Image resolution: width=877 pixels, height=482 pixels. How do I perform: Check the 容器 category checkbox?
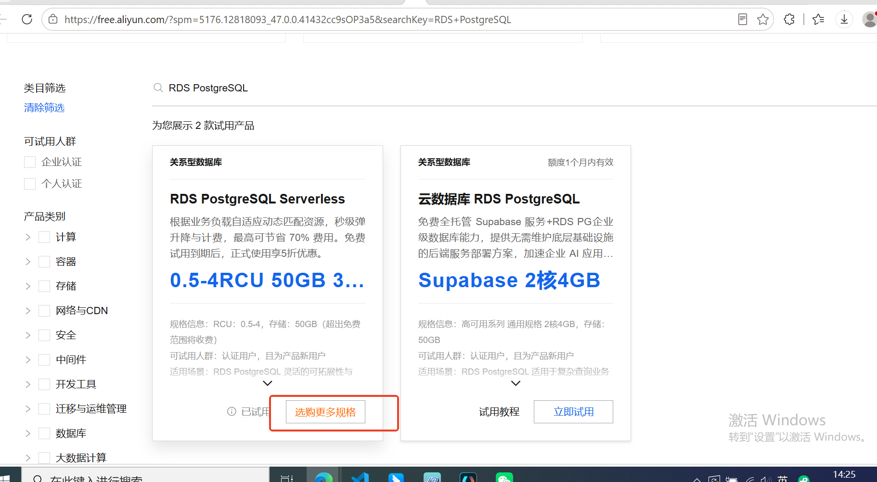tap(44, 262)
